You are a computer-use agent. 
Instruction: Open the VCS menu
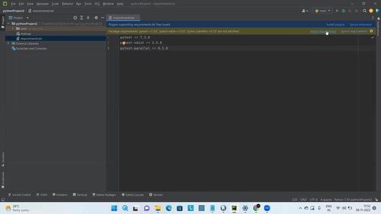pos(97,4)
